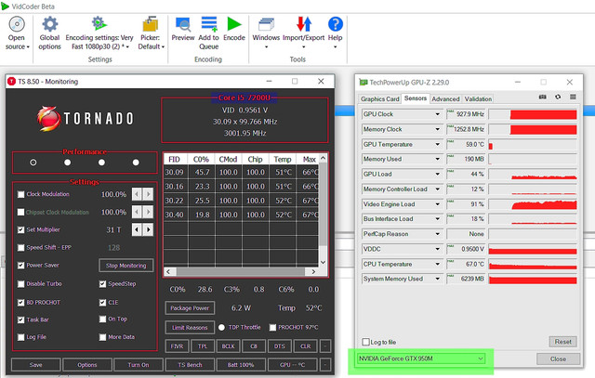595x378 pixels.
Task: Enable Log File checkbox in monitoring window
Action: pyautogui.click(x=20, y=337)
